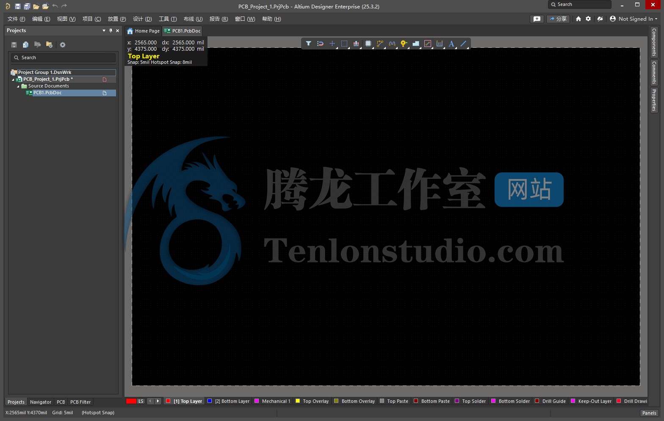664x421 pixels.
Task: Click the Place Keepout icon
Action: pos(428,44)
